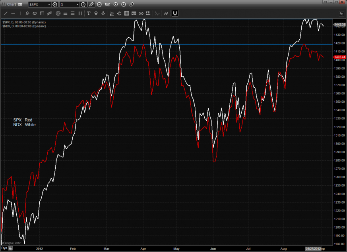Open the interval dropdown showing D
This screenshot has width=347, height=252.
70,4
